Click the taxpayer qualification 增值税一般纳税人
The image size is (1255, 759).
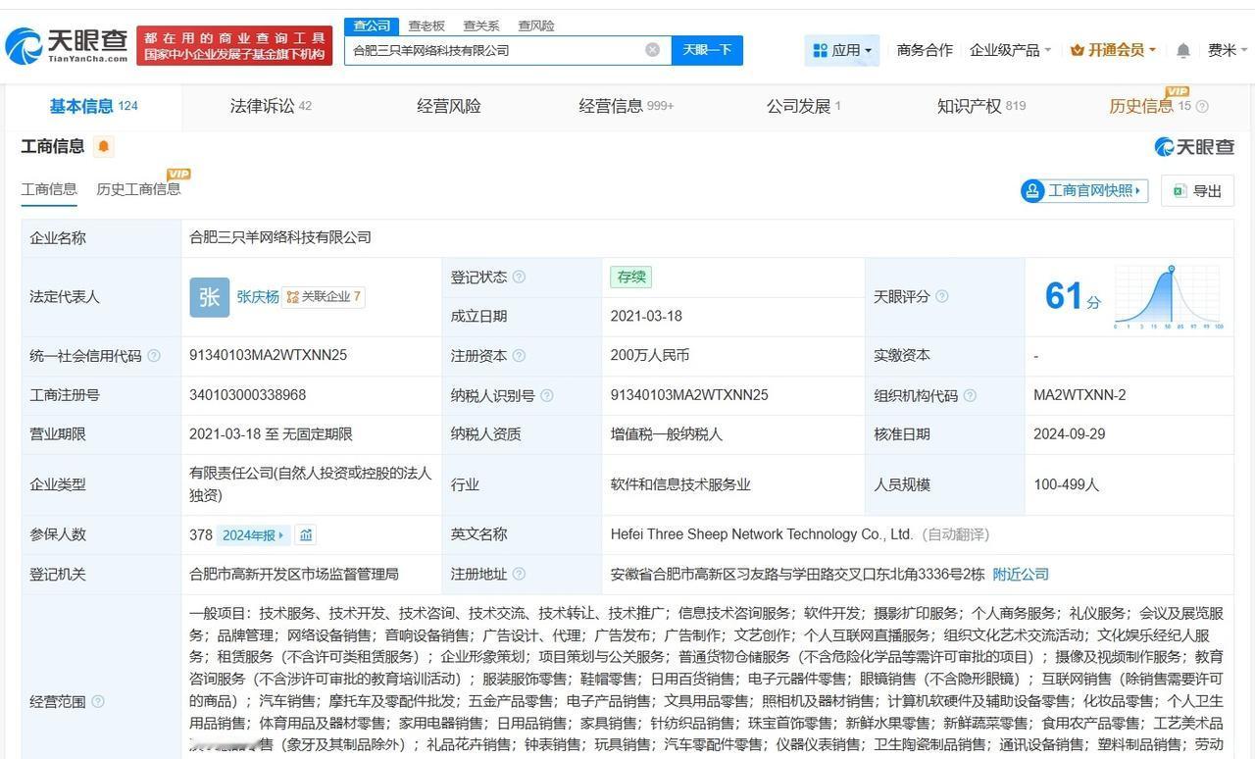pos(666,434)
